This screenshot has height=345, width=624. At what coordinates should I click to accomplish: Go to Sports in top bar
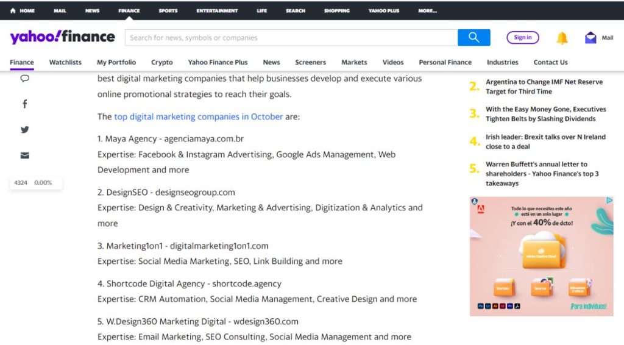[168, 11]
